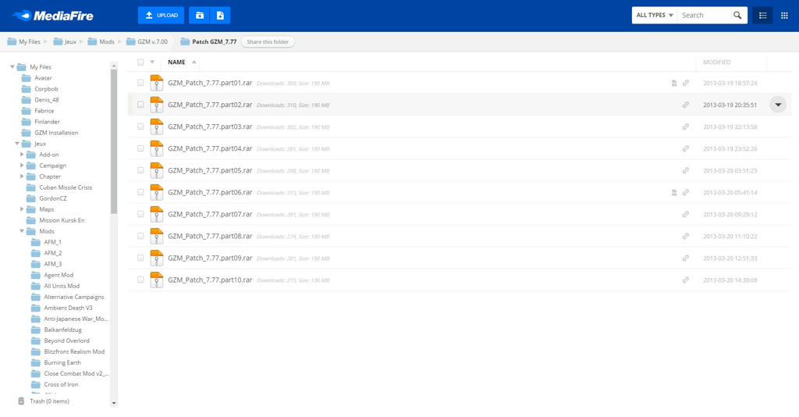The image size is (799, 417).
Task: Click the rar file icon of part05.rar
Action: coord(157,170)
